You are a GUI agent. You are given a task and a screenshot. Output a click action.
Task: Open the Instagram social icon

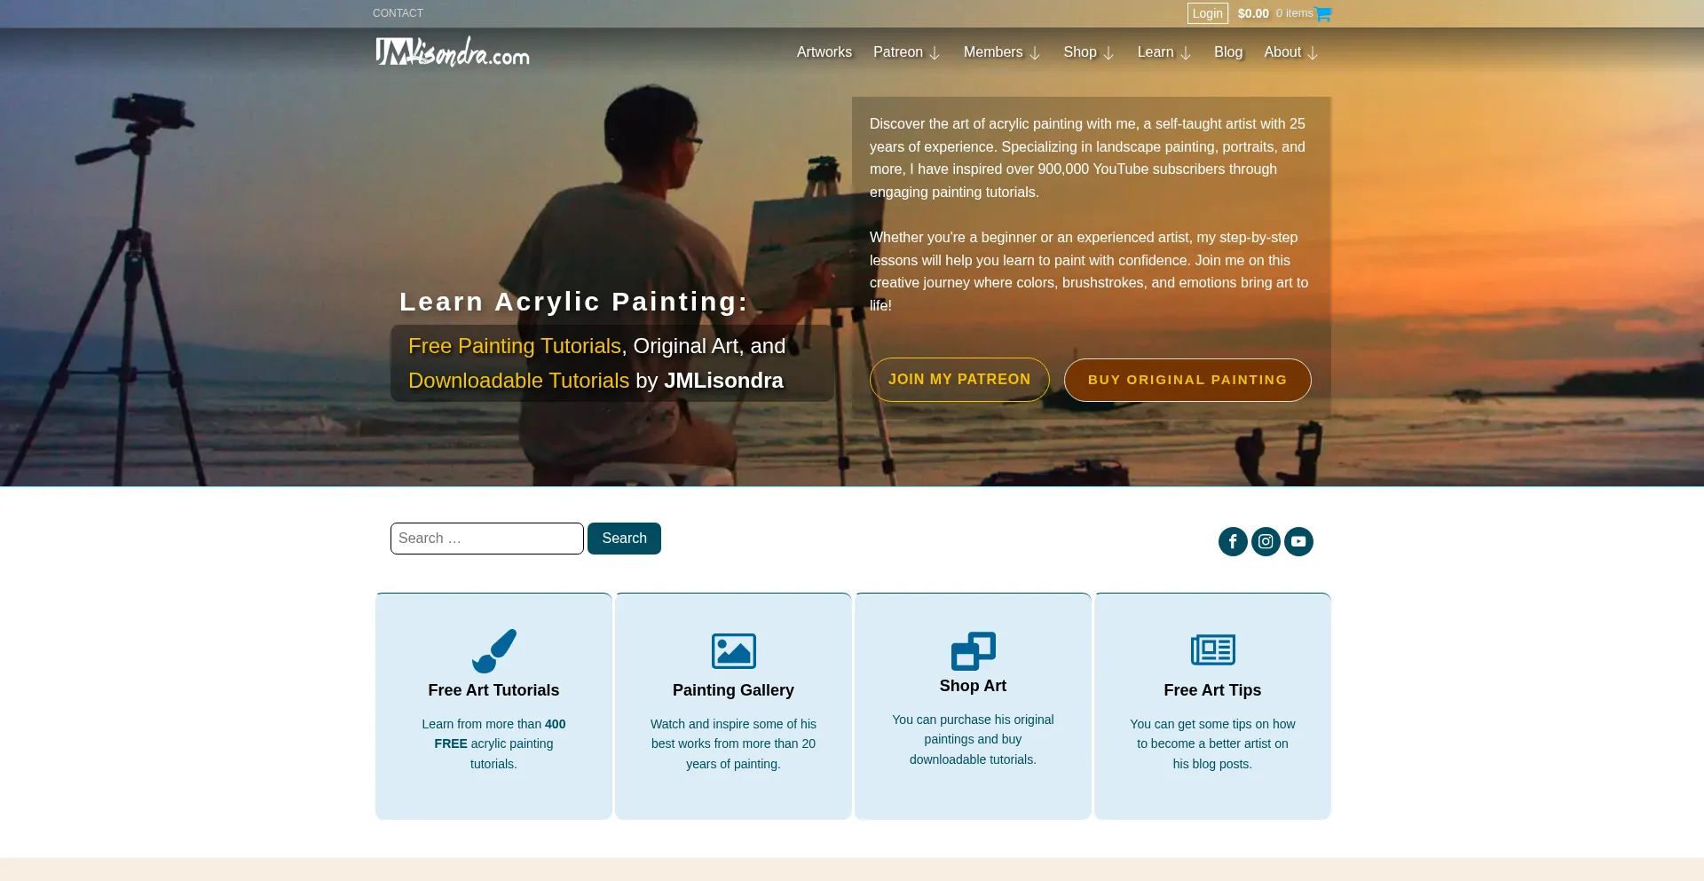pos(1266,541)
